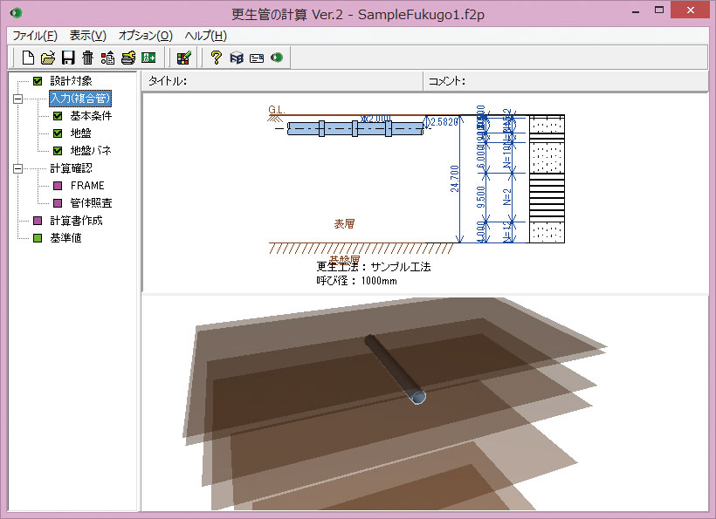The height and width of the screenshot is (519, 716).
Task: Collapse the 計算確認 tree branch
Action: 17,168
